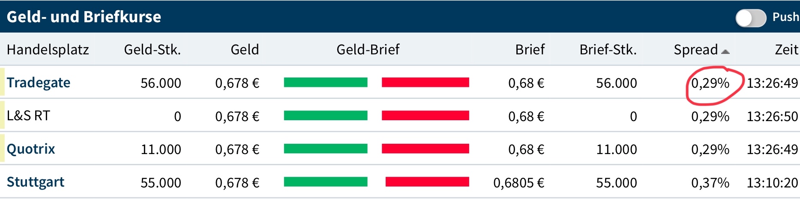Sort by Brief column header

tap(530, 50)
